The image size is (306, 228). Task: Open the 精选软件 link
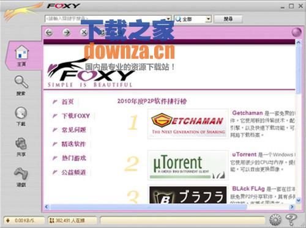pos(73,144)
